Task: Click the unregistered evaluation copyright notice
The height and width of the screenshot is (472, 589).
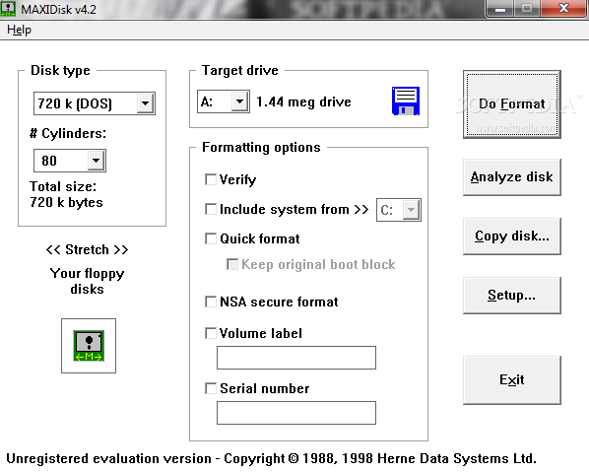Action: [x=271, y=458]
